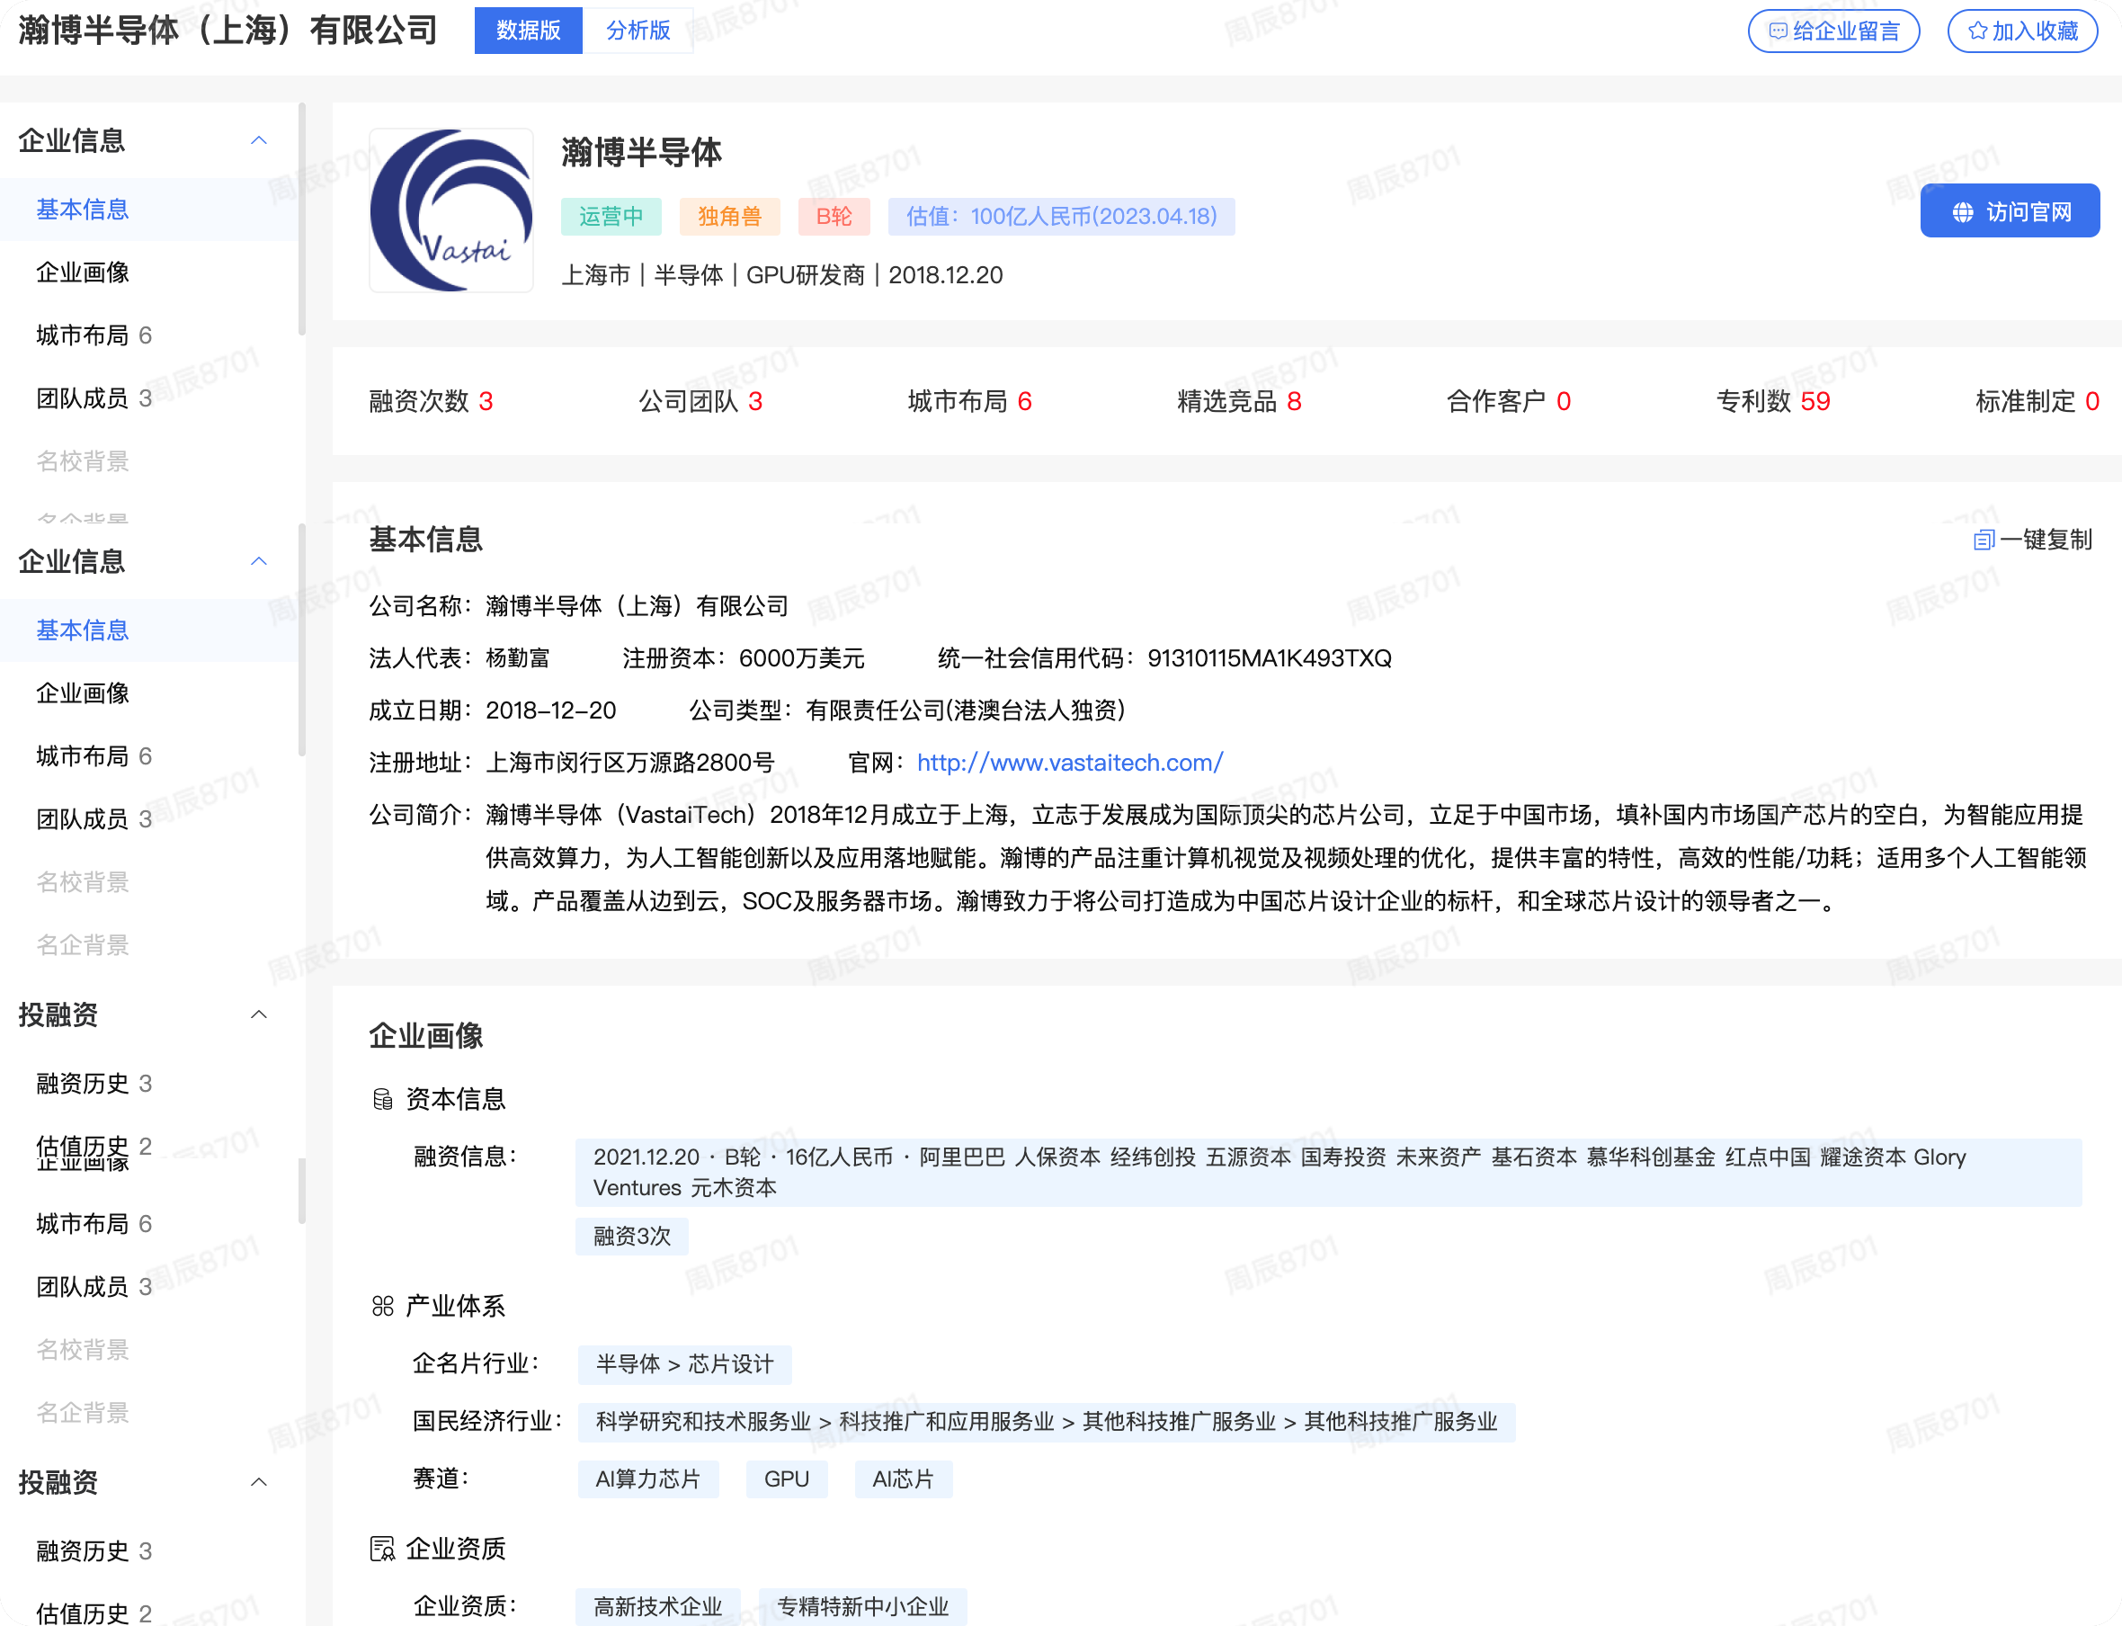Click the 产业体系 grid icon
Image resolution: width=2122 pixels, height=1626 pixels.
382,1307
